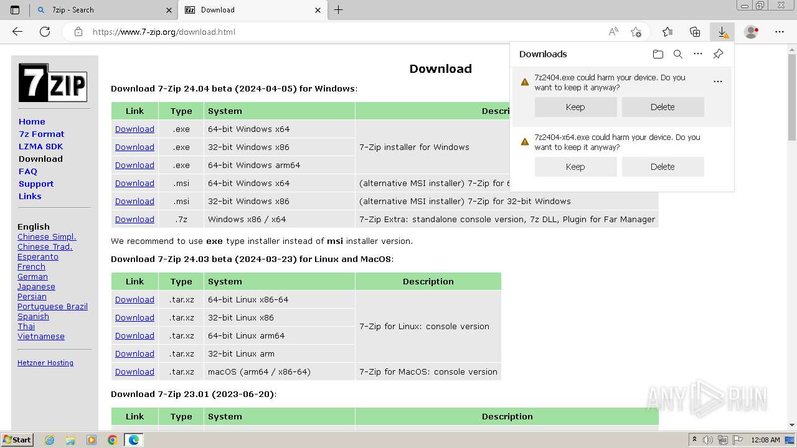Download the .7z Windows x86 / x64 package

tap(134, 220)
